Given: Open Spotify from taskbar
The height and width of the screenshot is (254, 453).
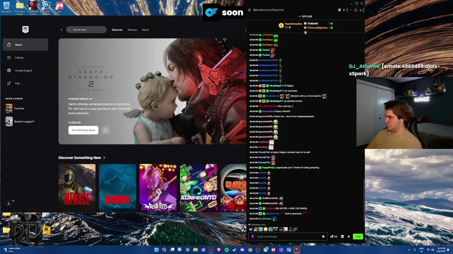Looking at the screenshot, I should pyautogui.click(x=226, y=250).
